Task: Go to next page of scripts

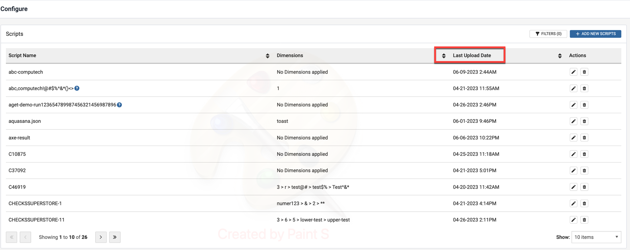Action: (101, 237)
